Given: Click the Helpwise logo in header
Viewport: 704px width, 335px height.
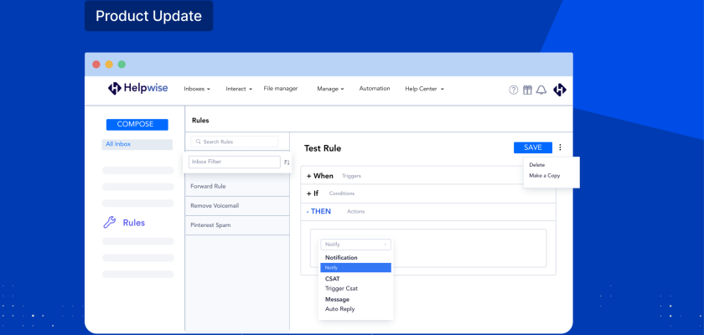Looking at the screenshot, I should [139, 89].
